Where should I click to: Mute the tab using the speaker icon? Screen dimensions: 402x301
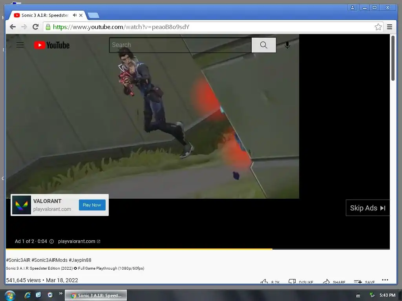(x=75, y=15)
